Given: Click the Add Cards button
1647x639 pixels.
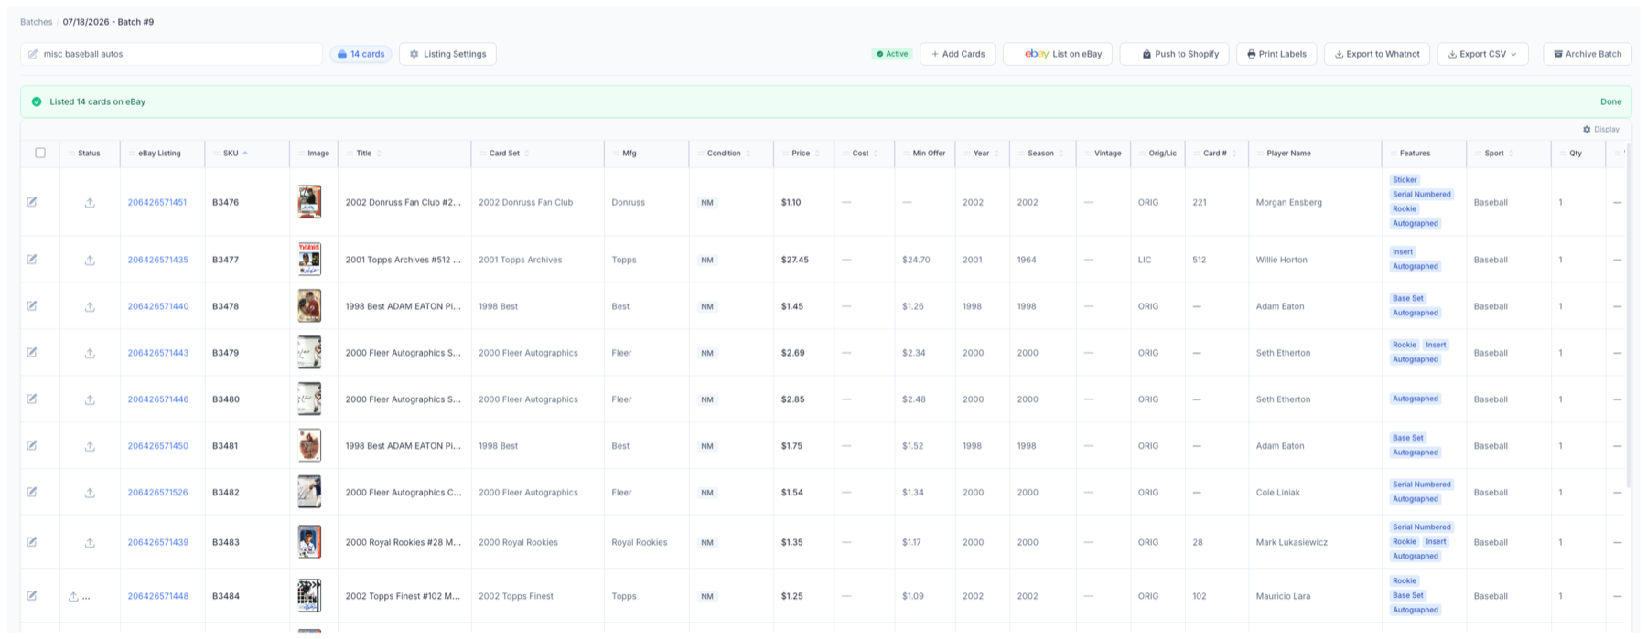Looking at the screenshot, I should (957, 54).
